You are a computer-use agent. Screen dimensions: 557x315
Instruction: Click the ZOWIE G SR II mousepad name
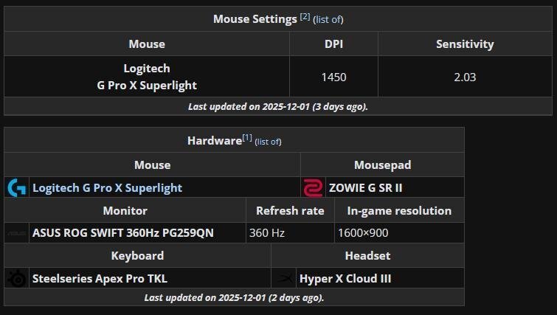(x=364, y=188)
